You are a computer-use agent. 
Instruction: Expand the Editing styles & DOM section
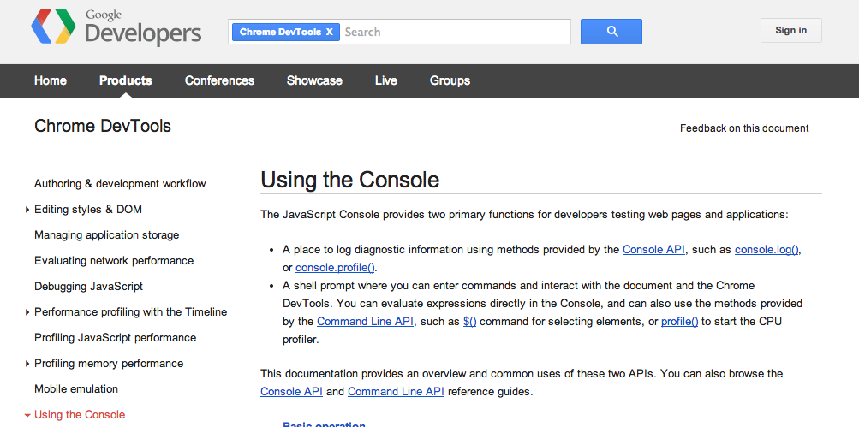[27, 210]
